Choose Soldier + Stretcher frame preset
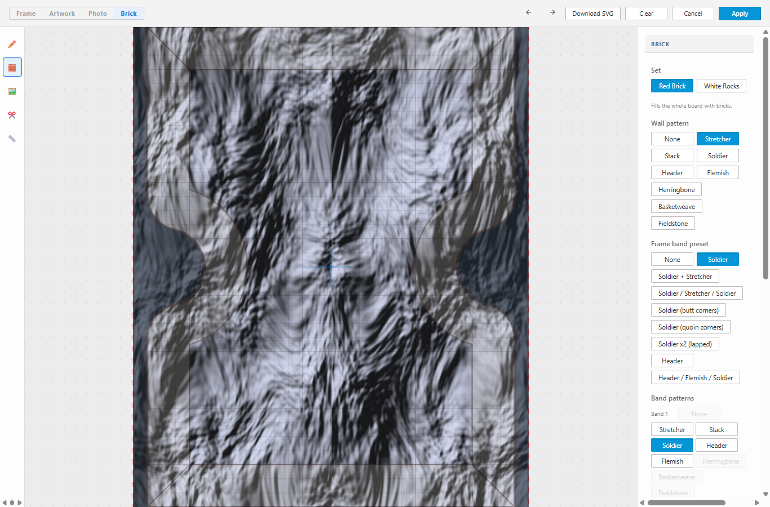Image resolution: width=770 pixels, height=507 pixels. pyautogui.click(x=685, y=276)
